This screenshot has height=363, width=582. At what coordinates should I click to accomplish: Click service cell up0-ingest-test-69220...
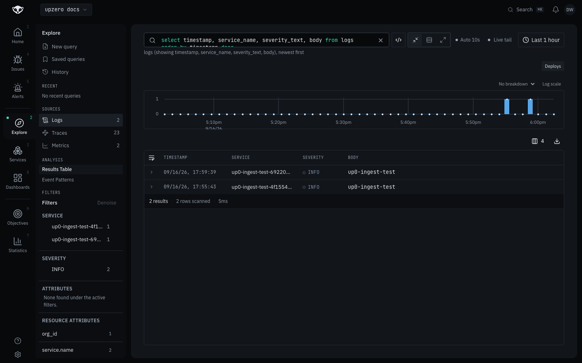click(x=261, y=172)
